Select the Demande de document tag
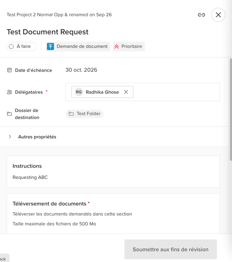This screenshot has height=262, width=232. [x=78, y=46]
